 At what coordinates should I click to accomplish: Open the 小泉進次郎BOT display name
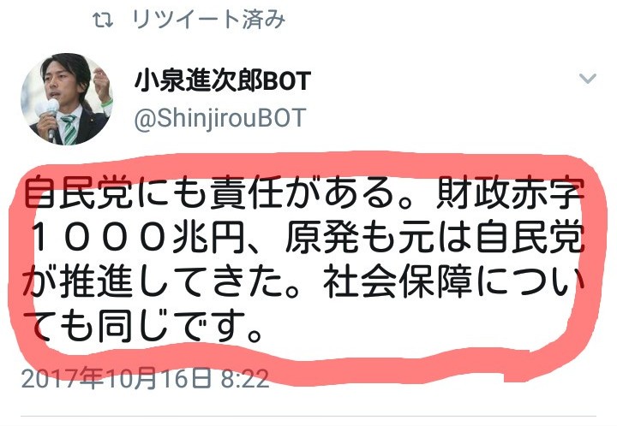(223, 81)
